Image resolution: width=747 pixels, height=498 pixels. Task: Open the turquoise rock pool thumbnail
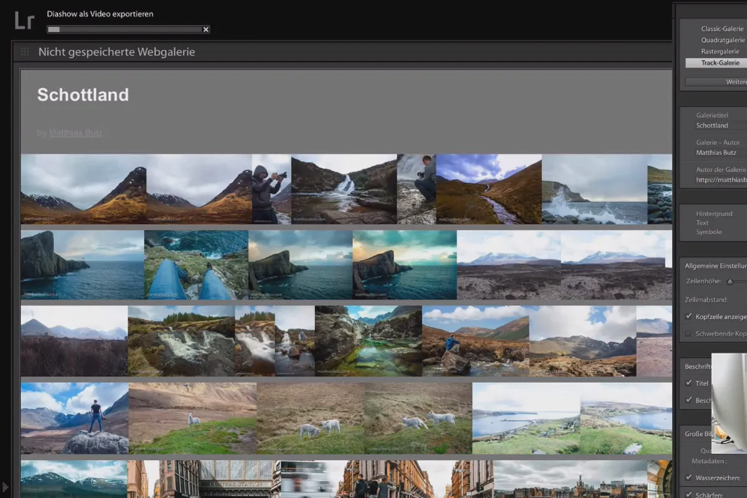point(369,341)
